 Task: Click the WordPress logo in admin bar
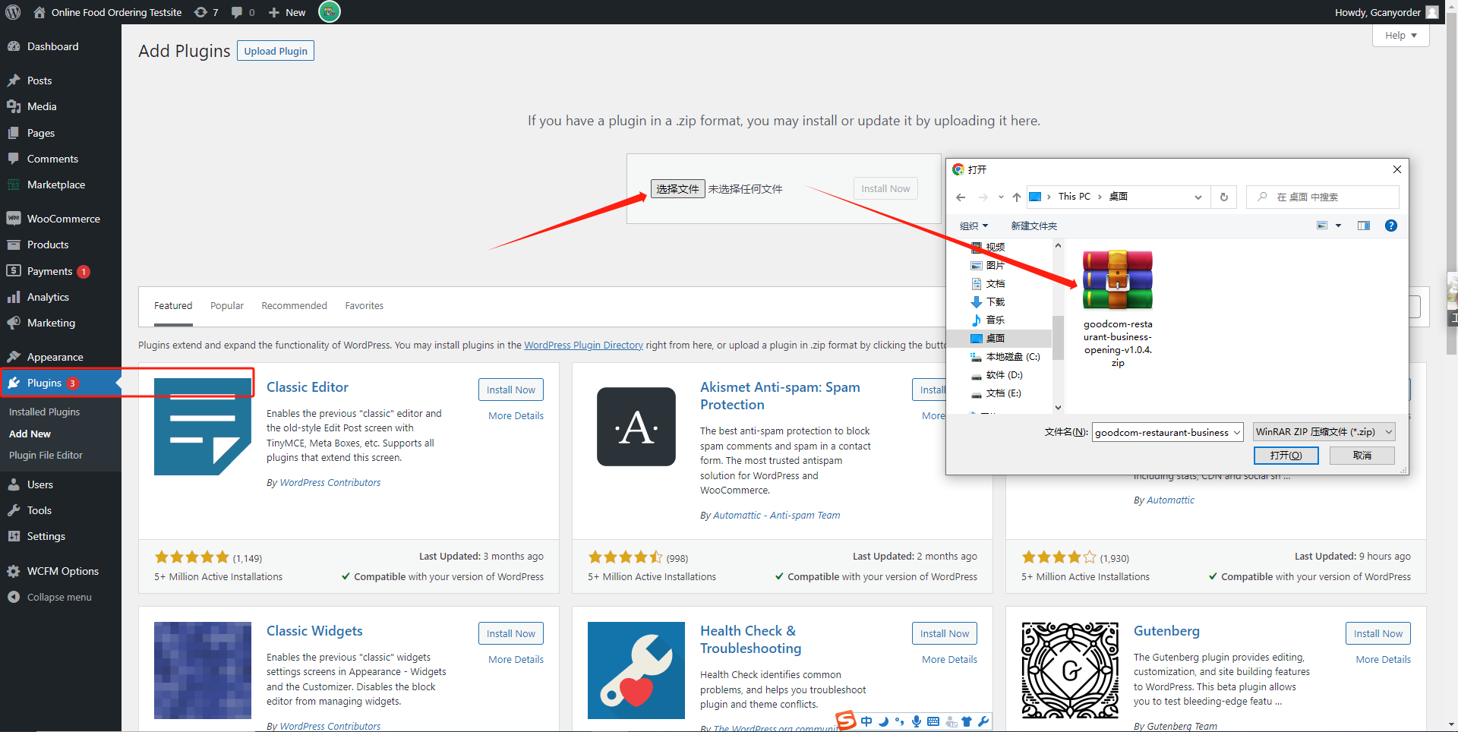pos(13,12)
